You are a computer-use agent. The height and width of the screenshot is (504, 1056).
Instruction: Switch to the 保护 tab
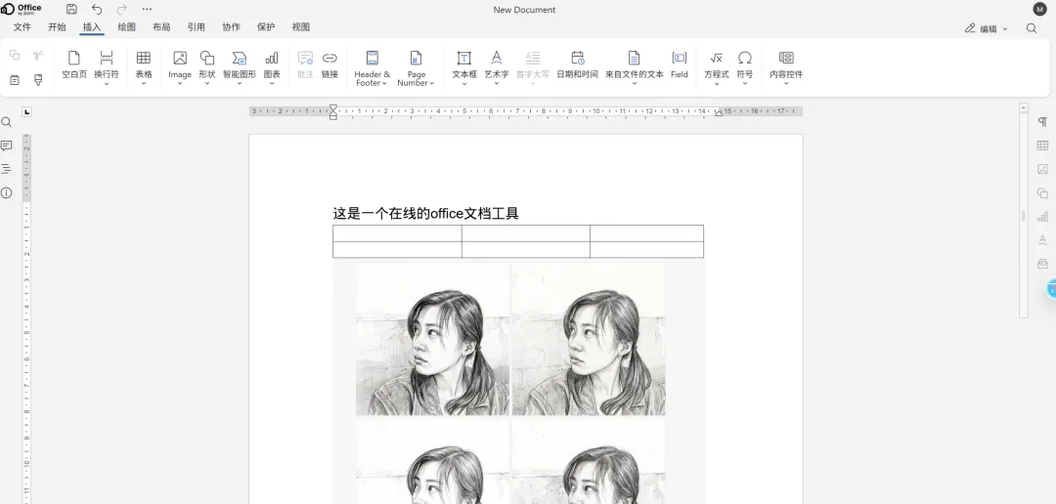[266, 27]
